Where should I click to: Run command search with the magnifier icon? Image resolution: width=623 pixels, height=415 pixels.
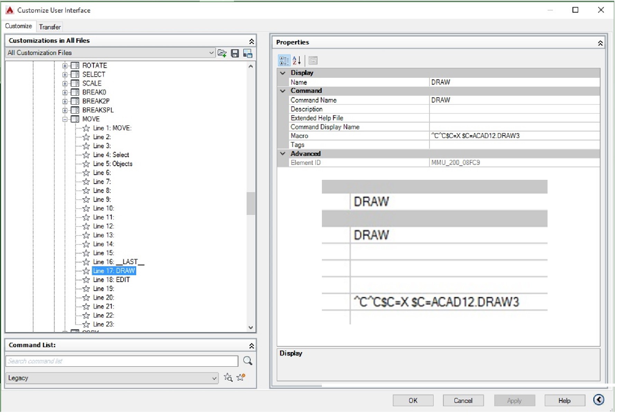[x=248, y=361]
